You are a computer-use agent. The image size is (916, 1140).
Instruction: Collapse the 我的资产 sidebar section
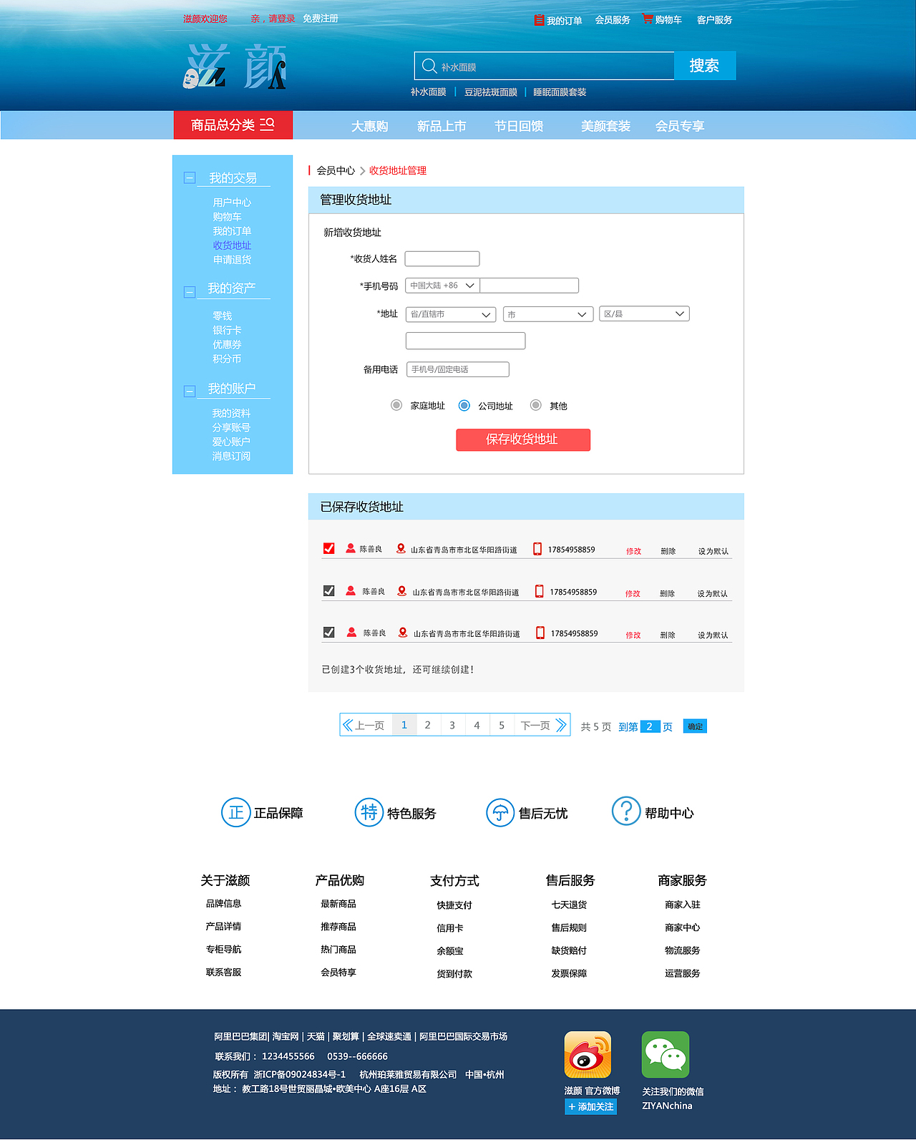(x=190, y=292)
